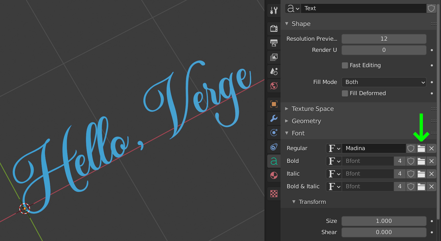The width and height of the screenshot is (441, 241).
Task: Toggle fake user for Bold & Italic font
Action: [411, 187]
